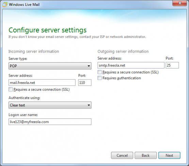Click the Authenticate using: label
Viewport: 189px width, 166px height.
click(x=24, y=98)
